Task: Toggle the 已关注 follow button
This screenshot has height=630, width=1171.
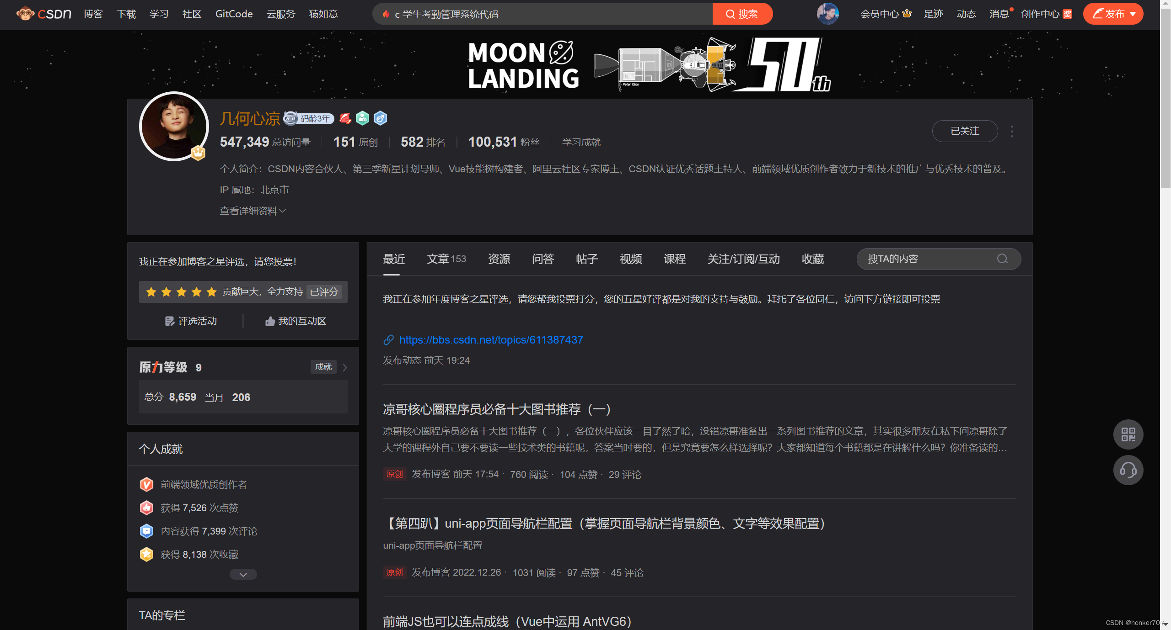Action: (965, 131)
